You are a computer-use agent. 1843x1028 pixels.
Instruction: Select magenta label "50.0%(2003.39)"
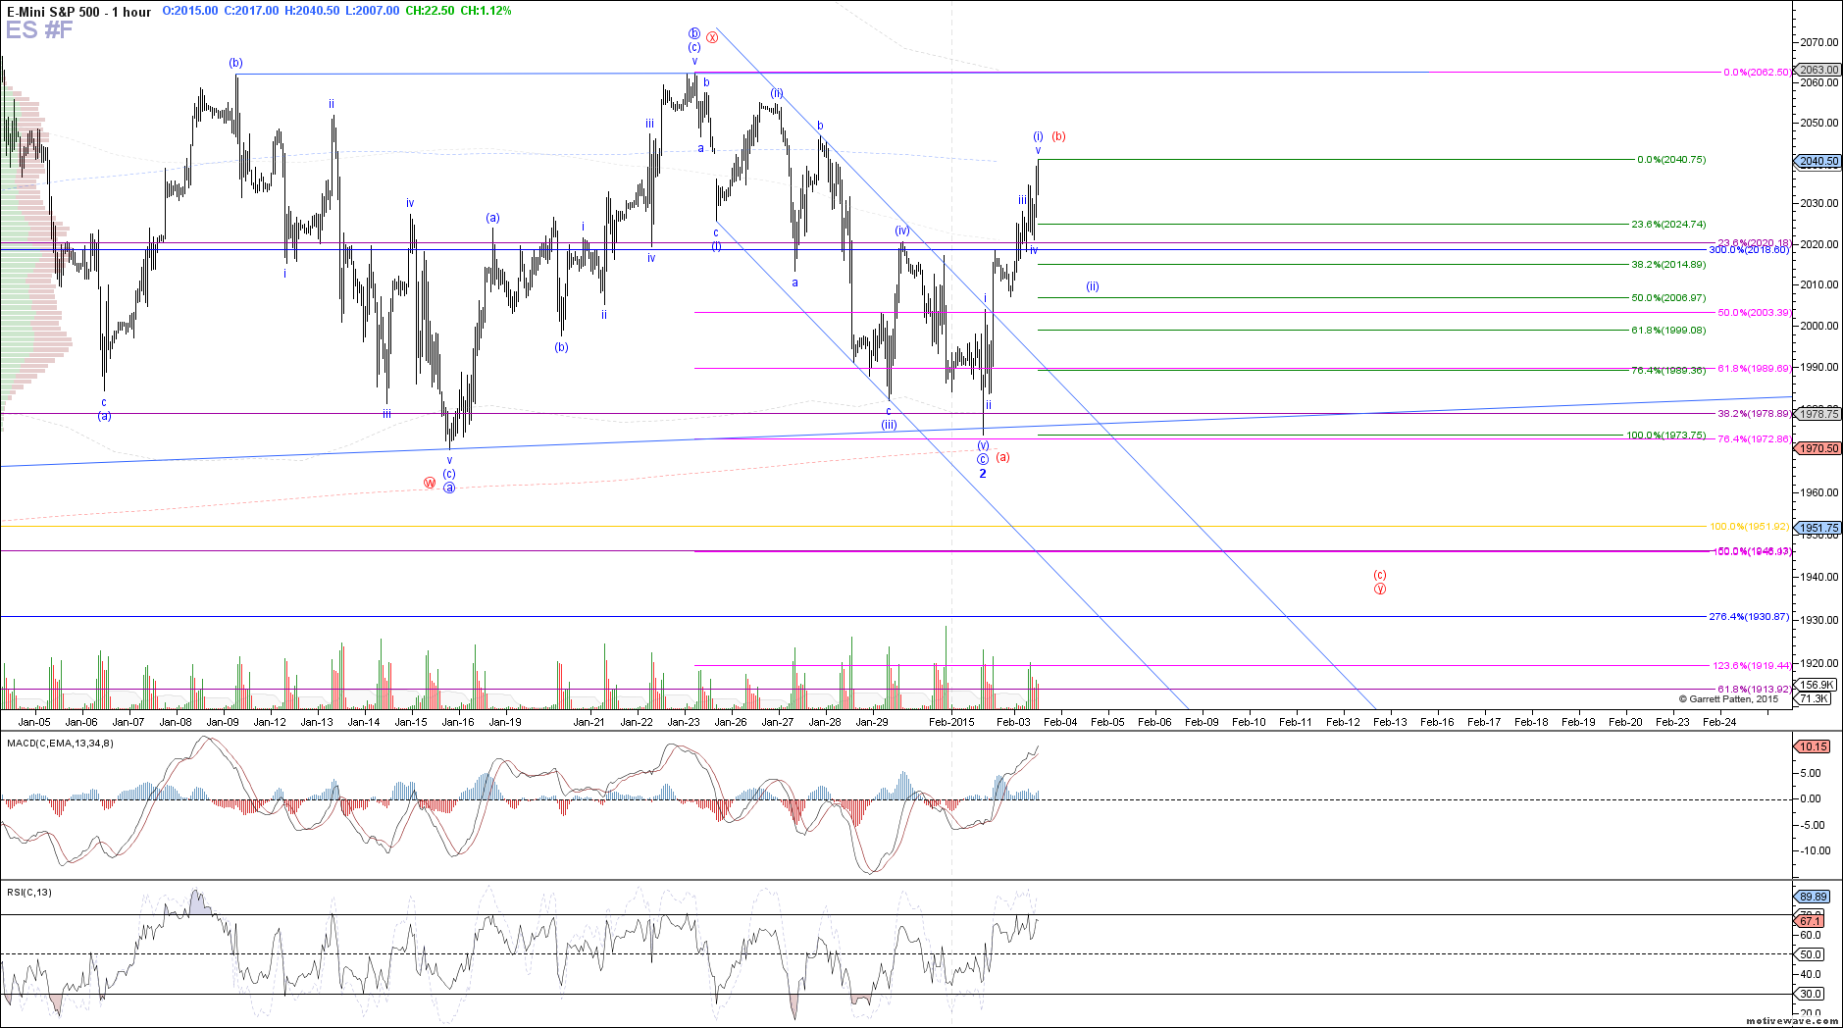point(1755,313)
